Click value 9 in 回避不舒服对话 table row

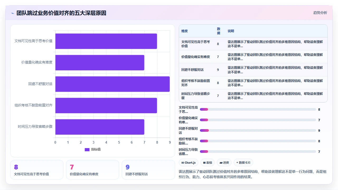point(218,70)
